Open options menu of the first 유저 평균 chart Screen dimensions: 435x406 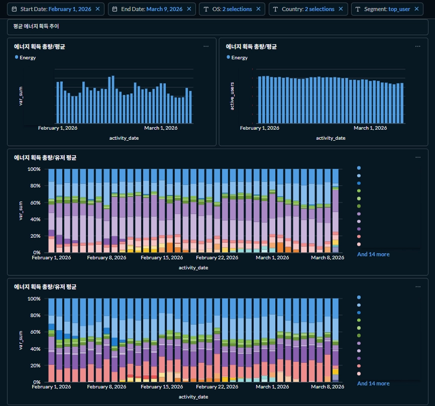418,157
